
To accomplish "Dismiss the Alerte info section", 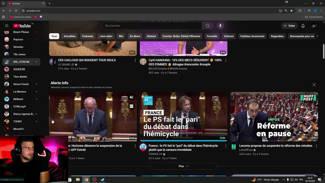I will coord(314,85).
